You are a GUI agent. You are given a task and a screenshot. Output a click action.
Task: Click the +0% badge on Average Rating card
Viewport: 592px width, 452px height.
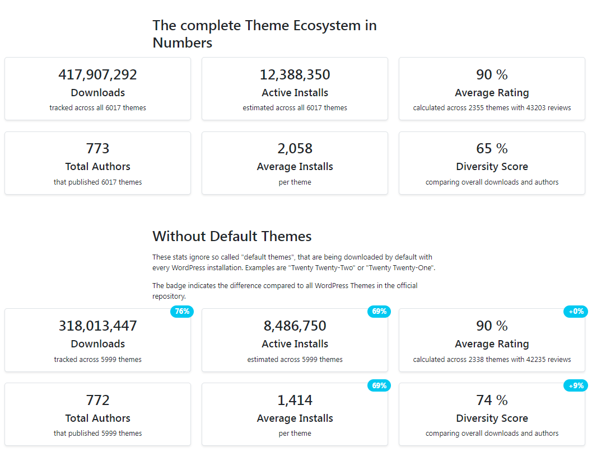tap(576, 312)
